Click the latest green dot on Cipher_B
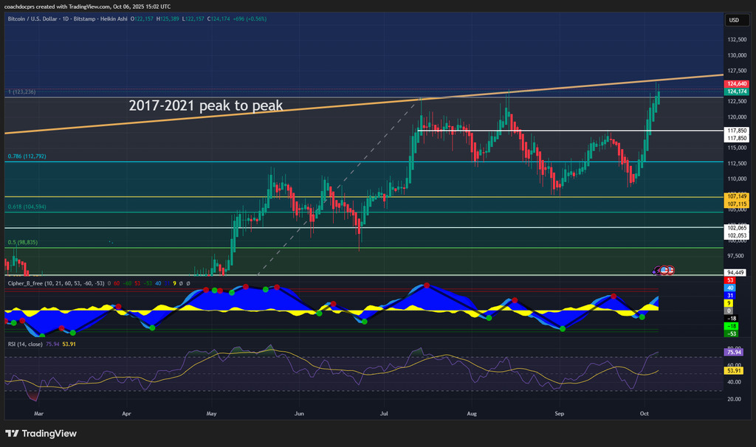The width and height of the screenshot is (756, 447). (x=642, y=316)
